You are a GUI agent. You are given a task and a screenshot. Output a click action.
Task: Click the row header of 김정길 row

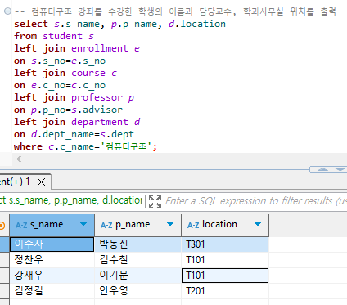(x=4, y=291)
